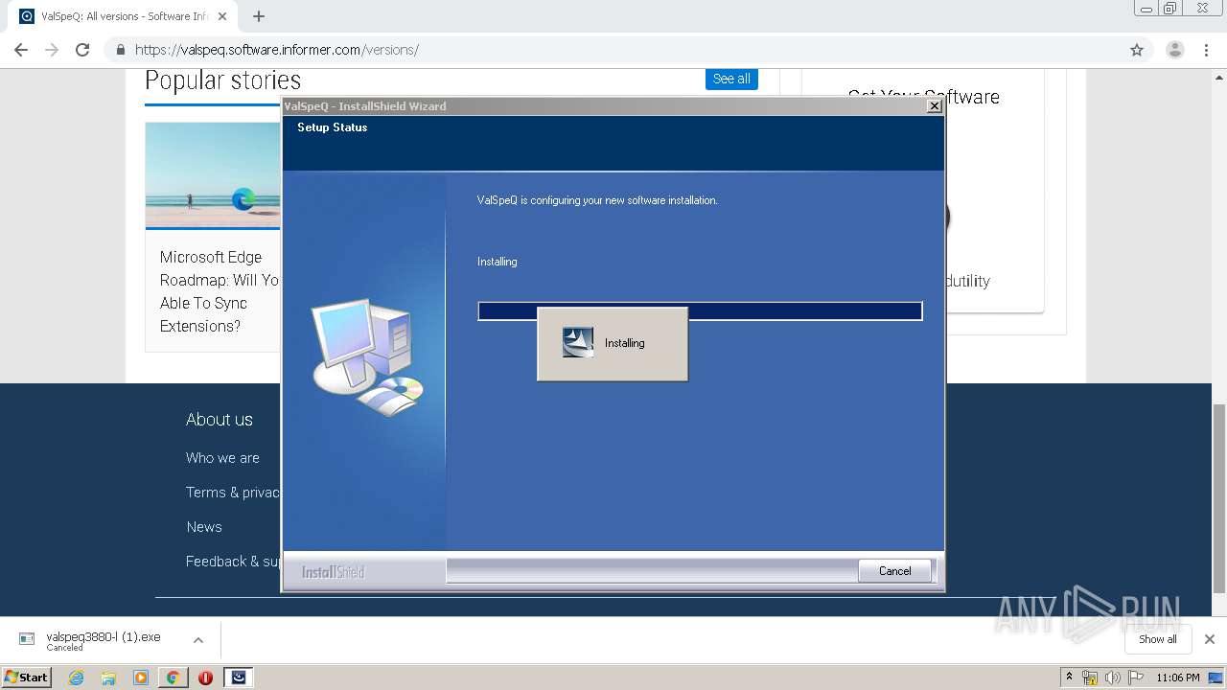Click the Setup Status header text
1227x690 pixels.
click(x=332, y=127)
